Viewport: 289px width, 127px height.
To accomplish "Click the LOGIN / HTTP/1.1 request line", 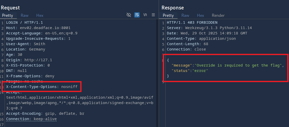I will [24, 22].
